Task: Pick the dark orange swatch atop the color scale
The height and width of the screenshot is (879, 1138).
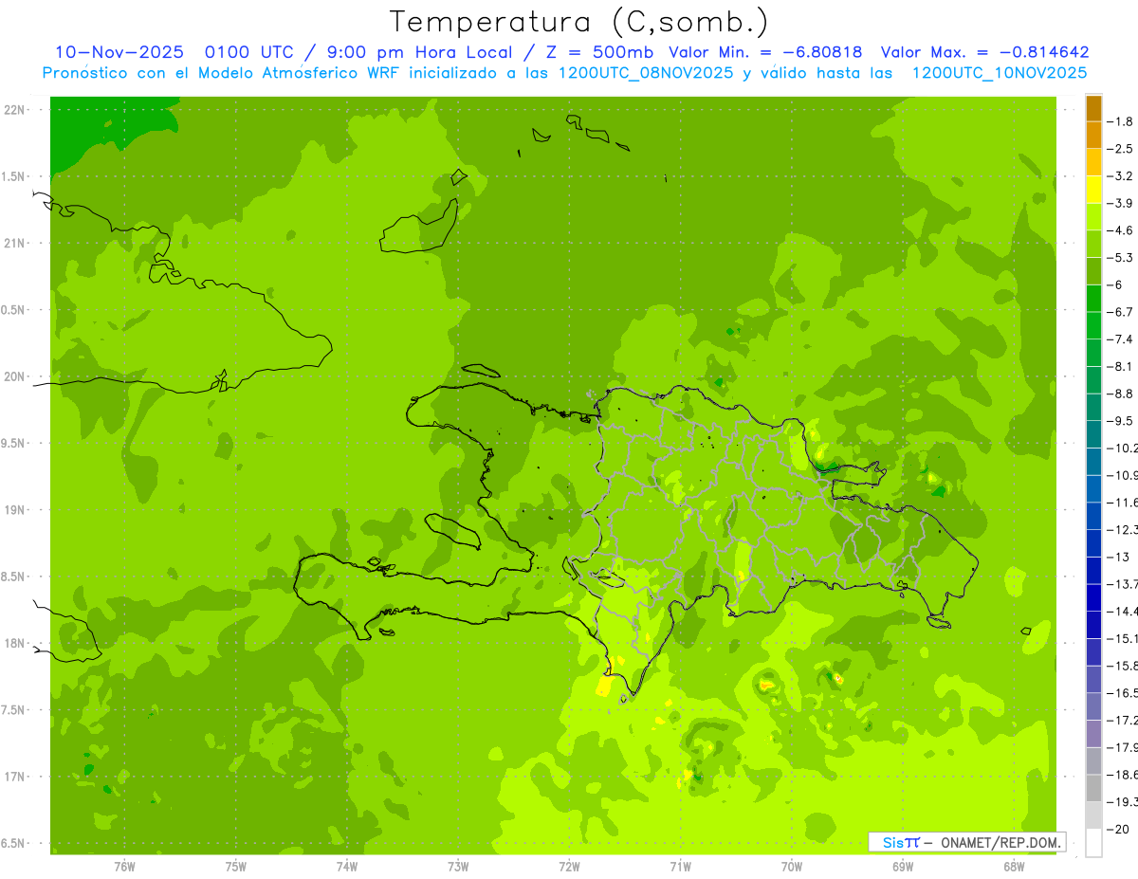Action: (1094, 109)
